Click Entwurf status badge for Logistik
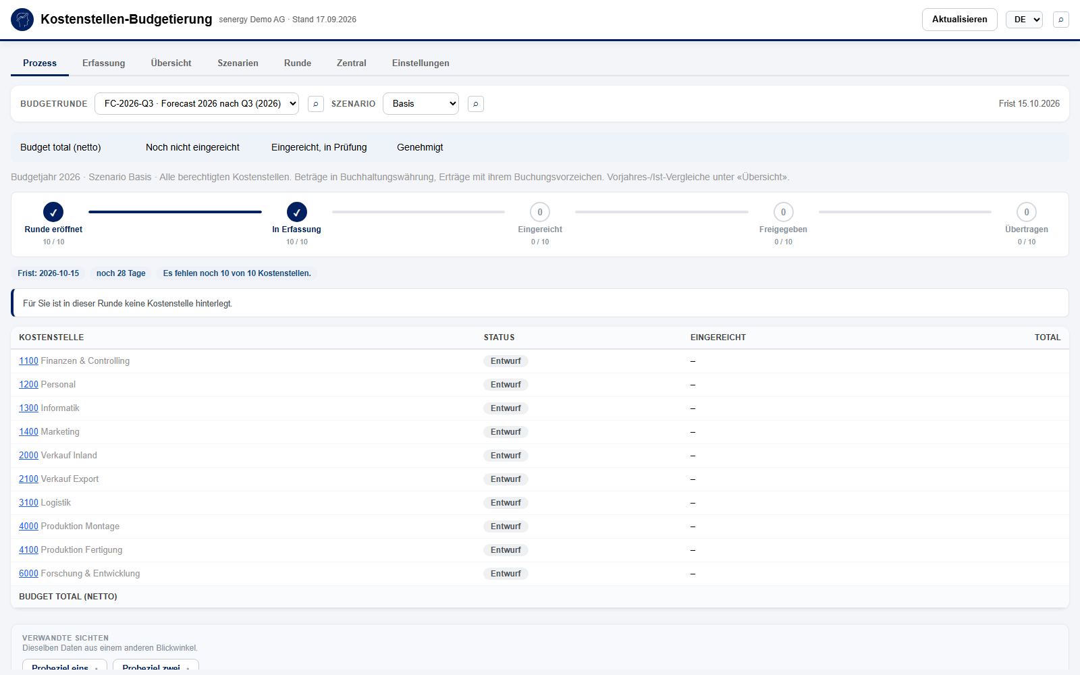 [x=506, y=503]
